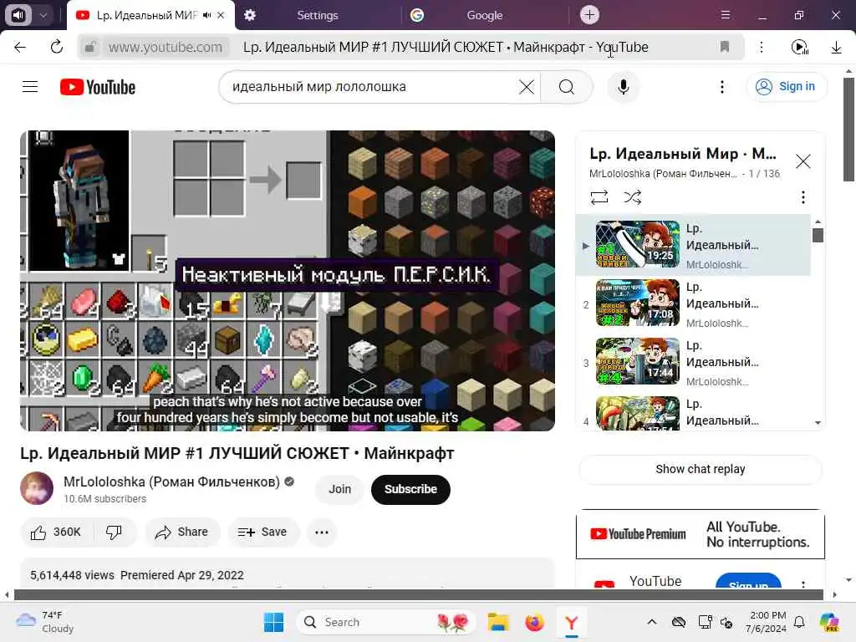Save the video to a playlist
This screenshot has height=642, width=856.
(x=263, y=532)
